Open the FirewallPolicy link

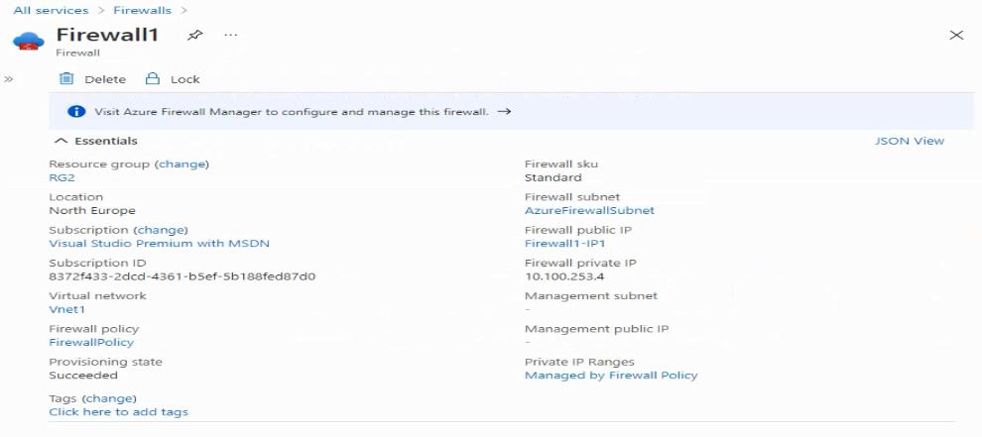point(91,343)
